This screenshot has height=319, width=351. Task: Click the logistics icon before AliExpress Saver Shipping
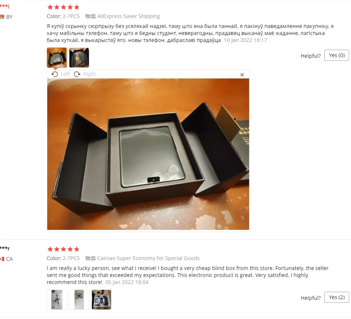(x=90, y=16)
